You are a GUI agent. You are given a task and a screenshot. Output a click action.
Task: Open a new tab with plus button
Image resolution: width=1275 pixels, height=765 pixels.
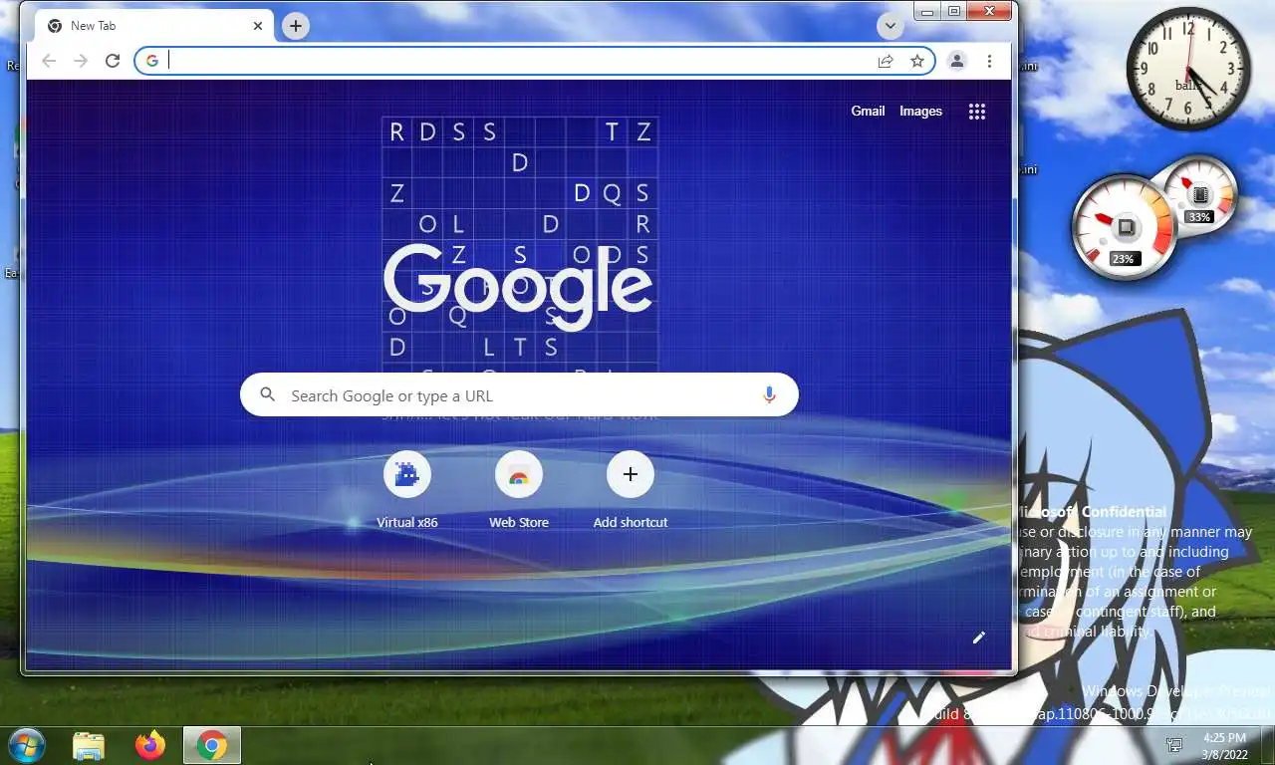pyautogui.click(x=295, y=26)
